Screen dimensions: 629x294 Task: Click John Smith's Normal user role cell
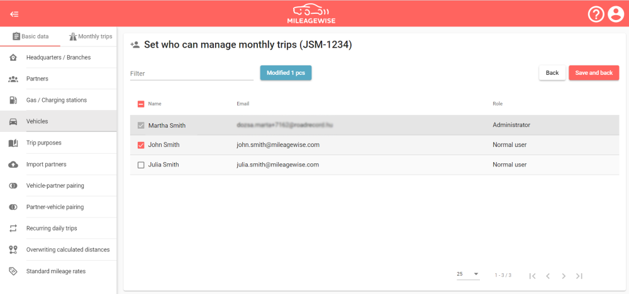point(509,145)
